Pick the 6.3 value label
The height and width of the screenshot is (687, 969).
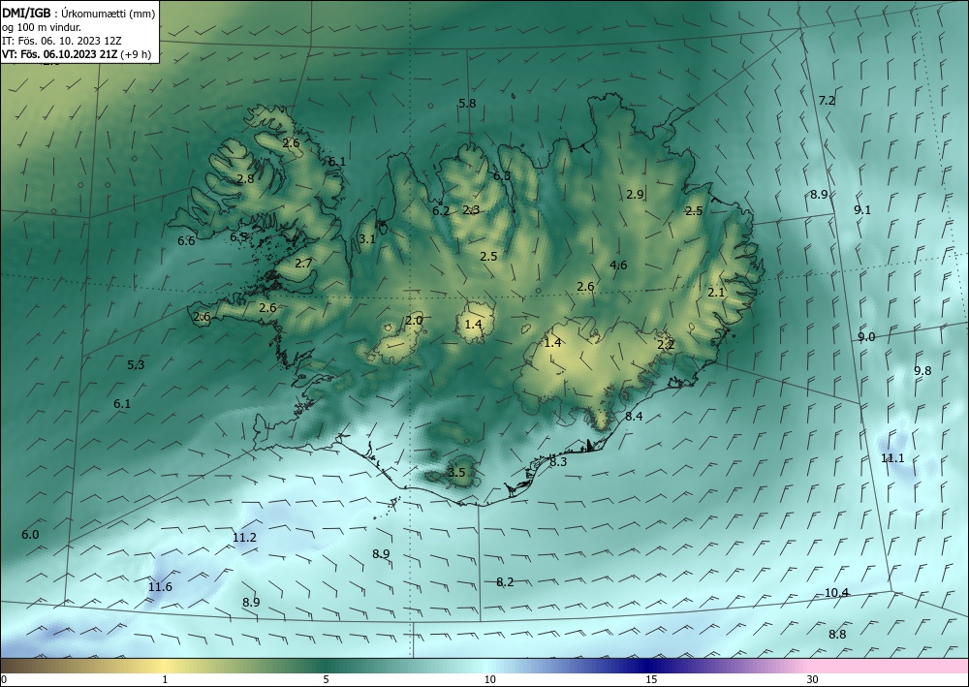[x=502, y=176]
